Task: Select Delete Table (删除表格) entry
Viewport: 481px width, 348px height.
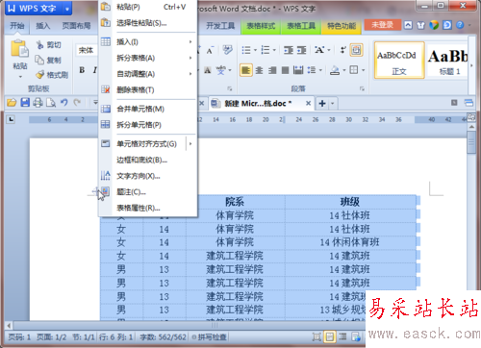Action: (147, 90)
